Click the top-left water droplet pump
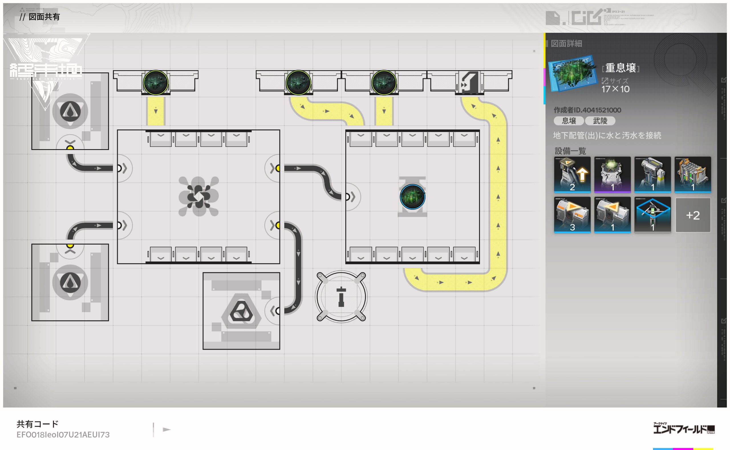Image resolution: width=730 pixels, height=450 pixels. point(70,111)
